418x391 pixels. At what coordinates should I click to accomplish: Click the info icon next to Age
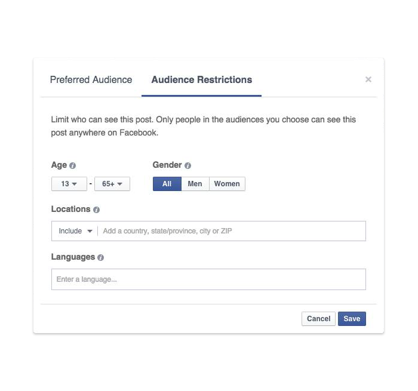(x=72, y=165)
